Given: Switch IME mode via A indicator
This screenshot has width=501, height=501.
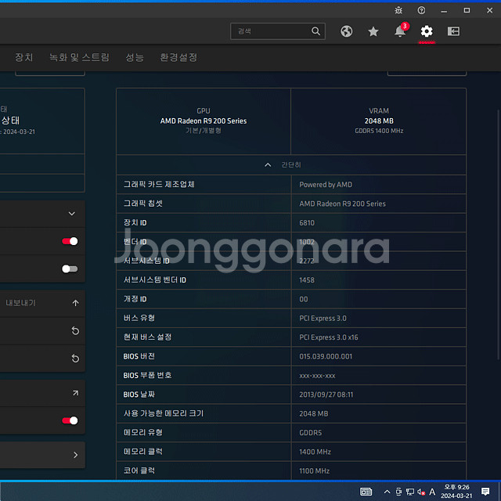Looking at the screenshot, I should tap(432, 492).
